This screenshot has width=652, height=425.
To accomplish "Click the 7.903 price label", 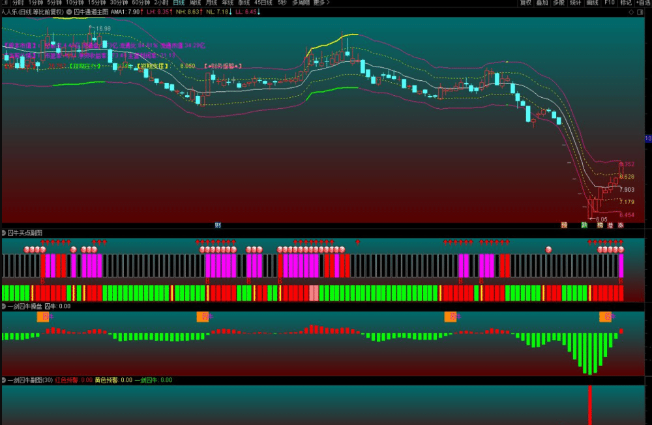I will coord(627,190).
